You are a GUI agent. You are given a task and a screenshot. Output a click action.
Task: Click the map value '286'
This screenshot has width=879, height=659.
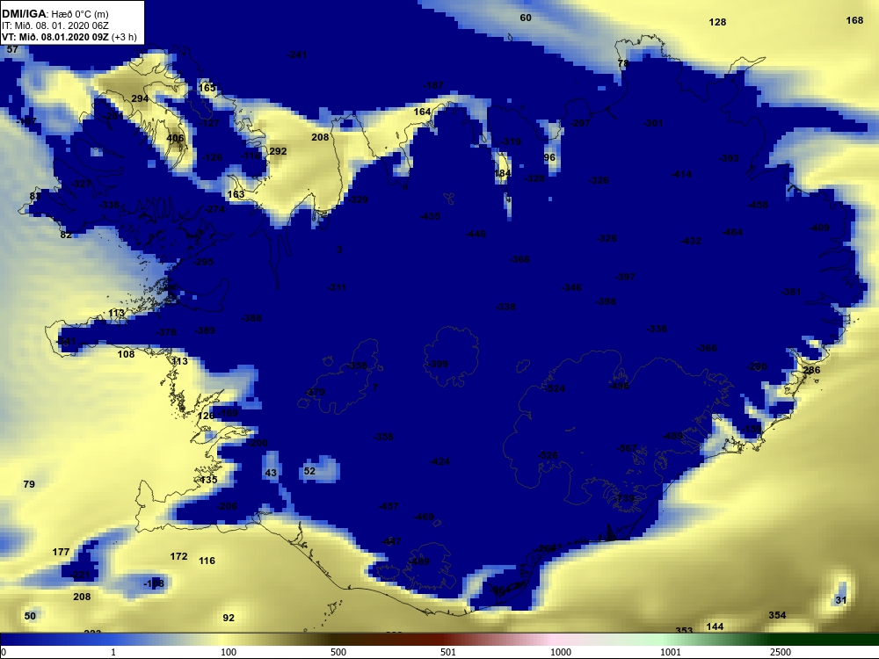pyautogui.click(x=811, y=370)
